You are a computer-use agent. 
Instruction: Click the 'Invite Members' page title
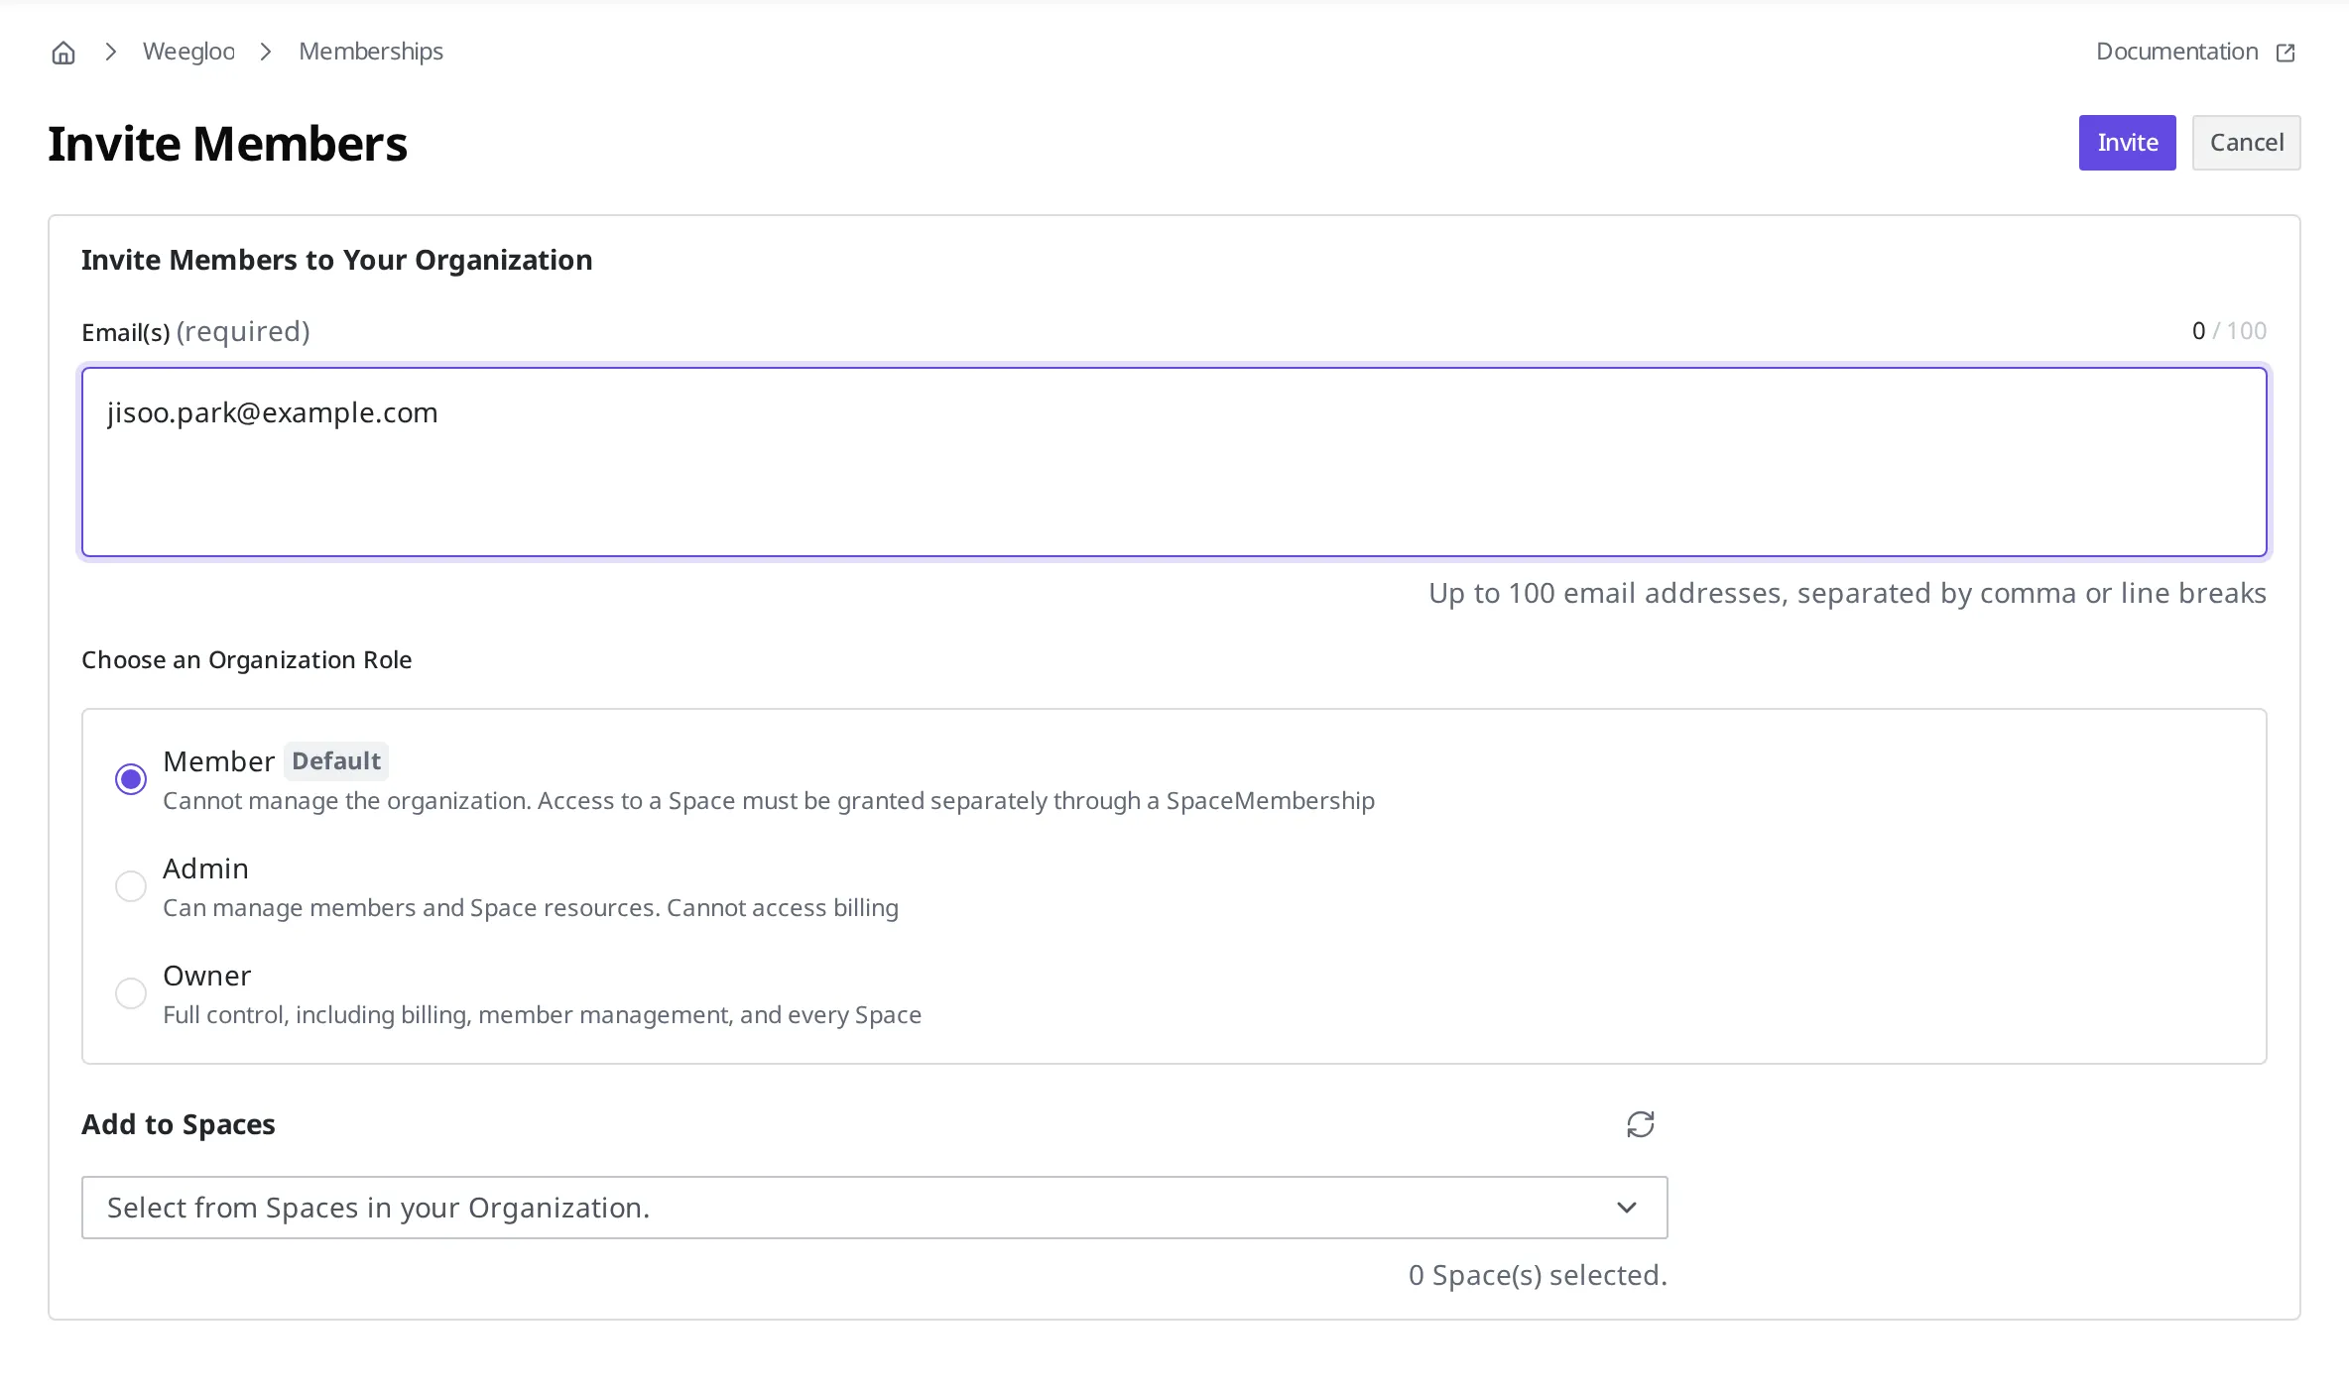pos(228,144)
